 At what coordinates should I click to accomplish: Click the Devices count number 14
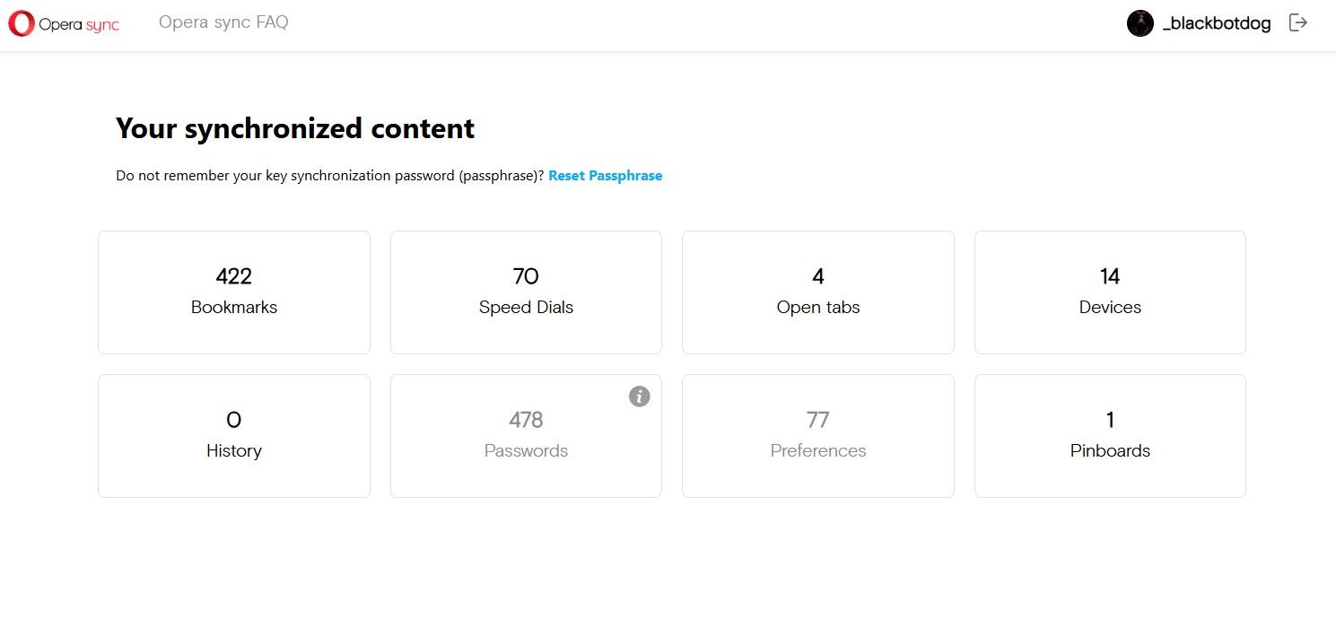click(x=1110, y=276)
